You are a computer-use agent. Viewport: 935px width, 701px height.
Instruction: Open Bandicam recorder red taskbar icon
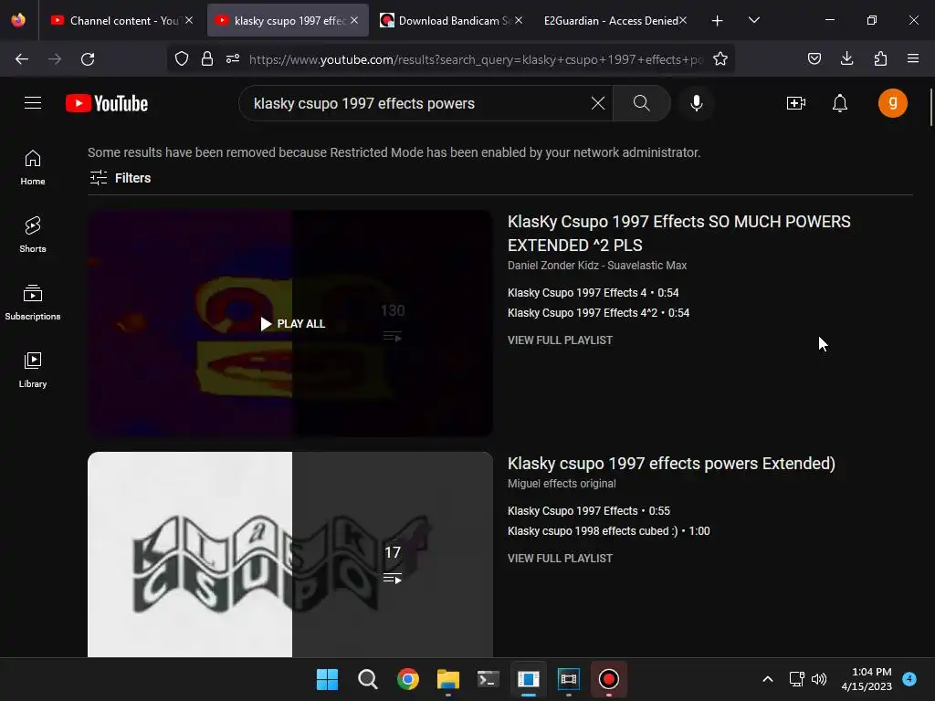[608, 679]
